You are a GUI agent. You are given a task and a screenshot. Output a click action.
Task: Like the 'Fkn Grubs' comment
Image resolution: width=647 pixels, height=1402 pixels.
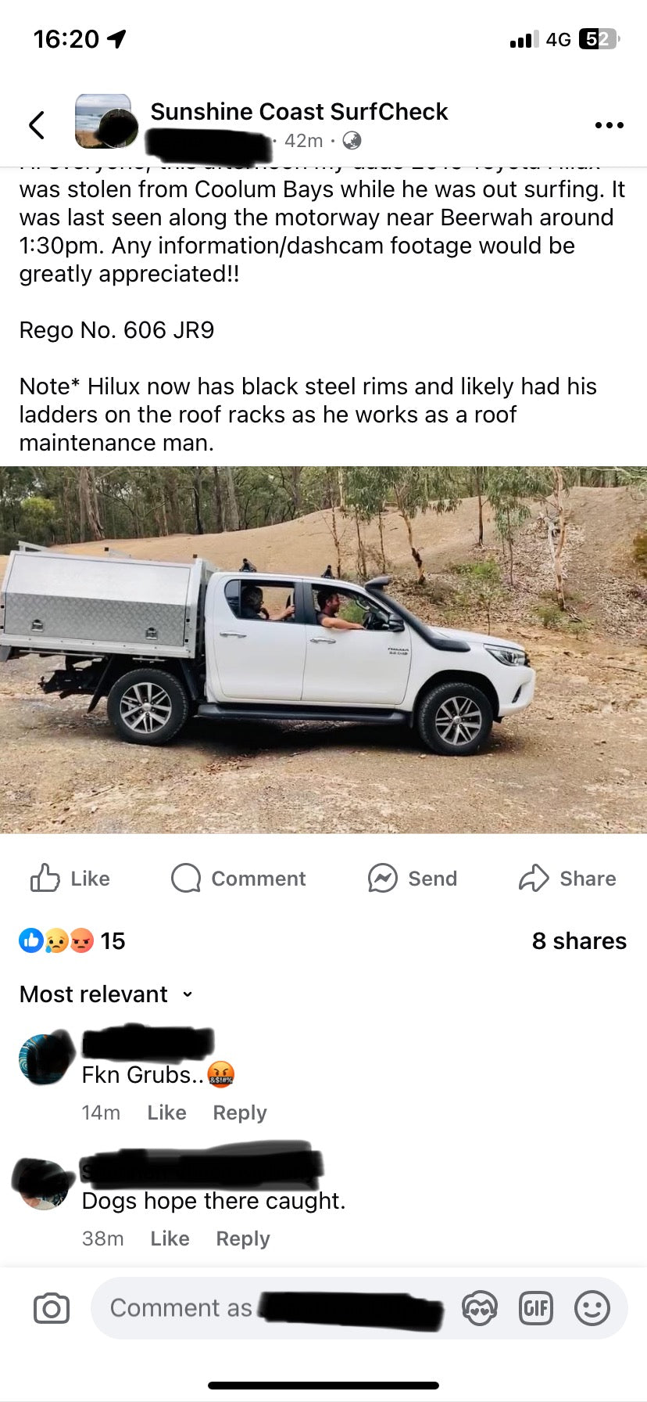pyautogui.click(x=166, y=1113)
